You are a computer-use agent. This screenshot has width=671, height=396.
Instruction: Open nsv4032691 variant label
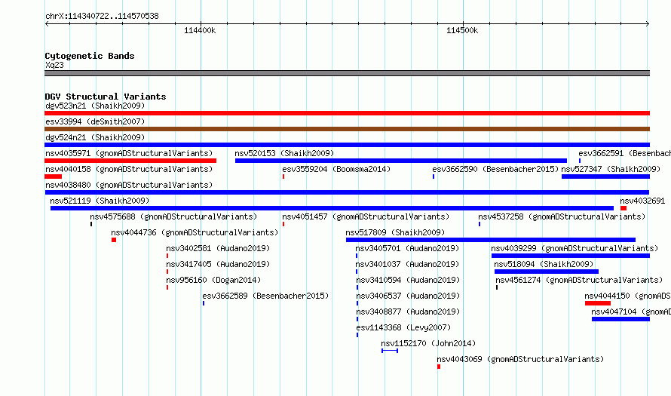[x=642, y=201]
